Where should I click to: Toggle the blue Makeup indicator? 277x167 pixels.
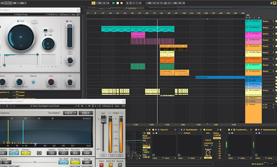(x=33, y=82)
